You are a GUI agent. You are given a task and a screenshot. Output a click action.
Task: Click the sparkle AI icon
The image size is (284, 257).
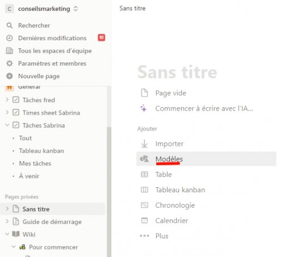coord(144,108)
